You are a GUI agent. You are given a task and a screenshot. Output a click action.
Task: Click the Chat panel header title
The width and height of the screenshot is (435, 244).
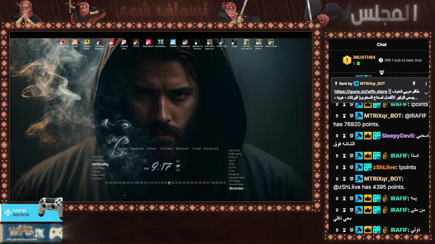pos(382,44)
